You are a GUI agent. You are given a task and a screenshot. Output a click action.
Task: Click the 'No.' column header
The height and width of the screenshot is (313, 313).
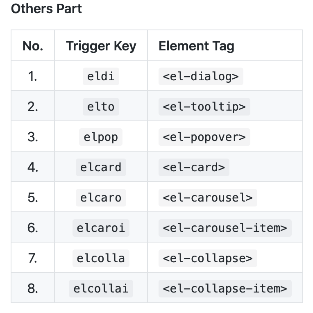click(33, 46)
